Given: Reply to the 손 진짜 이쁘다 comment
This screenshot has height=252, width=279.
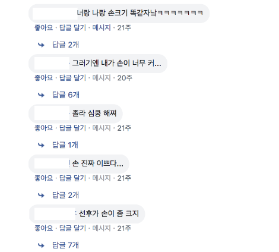Looking at the screenshot, I should 72,178.
